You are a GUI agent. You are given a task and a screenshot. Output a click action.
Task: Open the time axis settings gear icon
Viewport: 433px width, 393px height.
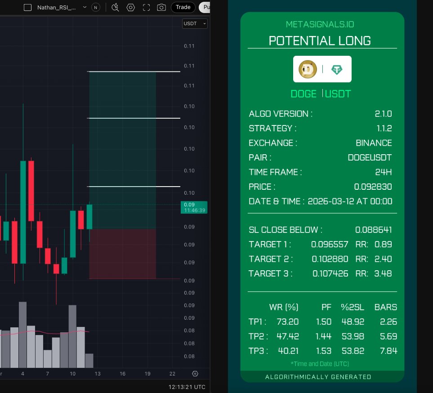[x=195, y=374]
